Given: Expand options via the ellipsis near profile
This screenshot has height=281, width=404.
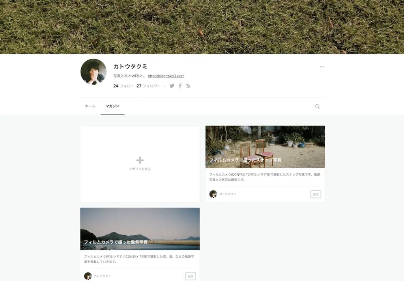Looking at the screenshot, I should (322, 67).
